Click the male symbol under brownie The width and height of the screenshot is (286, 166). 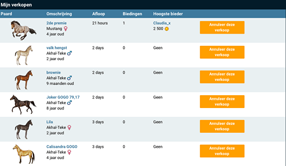pos(69,78)
